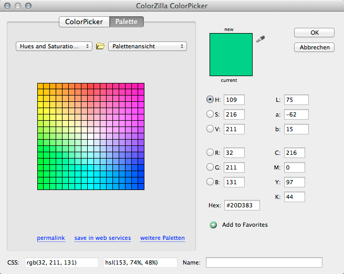The image size is (344, 274).
Task: Switch to the ColorPicker tab
Action: pyautogui.click(x=84, y=22)
